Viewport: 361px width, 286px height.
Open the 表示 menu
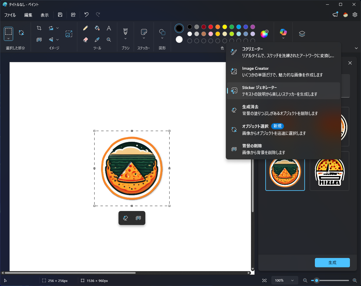(x=45, y=15)
